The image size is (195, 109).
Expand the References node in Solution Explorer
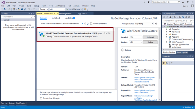(x=166, y=32)
